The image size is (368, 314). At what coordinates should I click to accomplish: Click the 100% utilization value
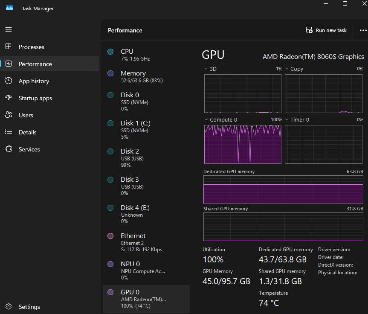tap(213, 259)
